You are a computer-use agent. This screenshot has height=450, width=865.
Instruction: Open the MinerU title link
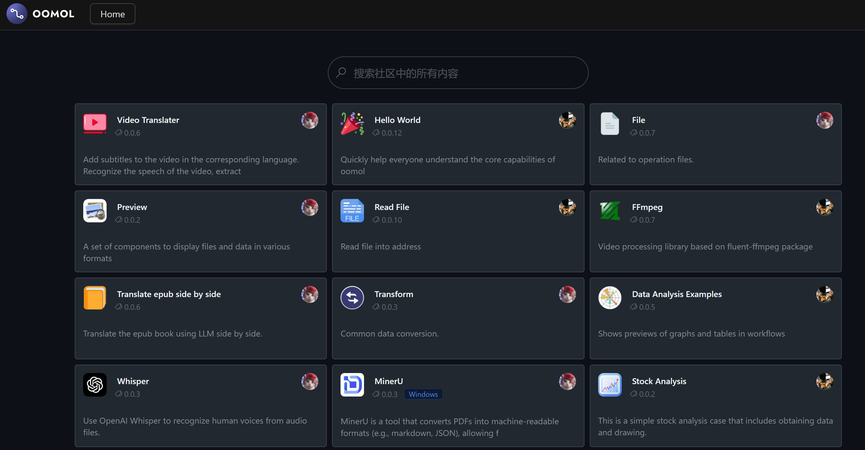[x=388, y=381]
